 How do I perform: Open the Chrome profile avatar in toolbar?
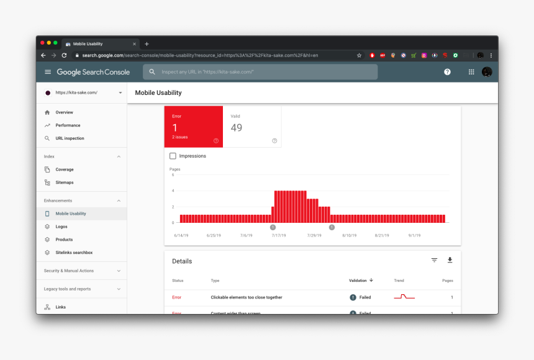pyautogui.click(x=481, y=55)
